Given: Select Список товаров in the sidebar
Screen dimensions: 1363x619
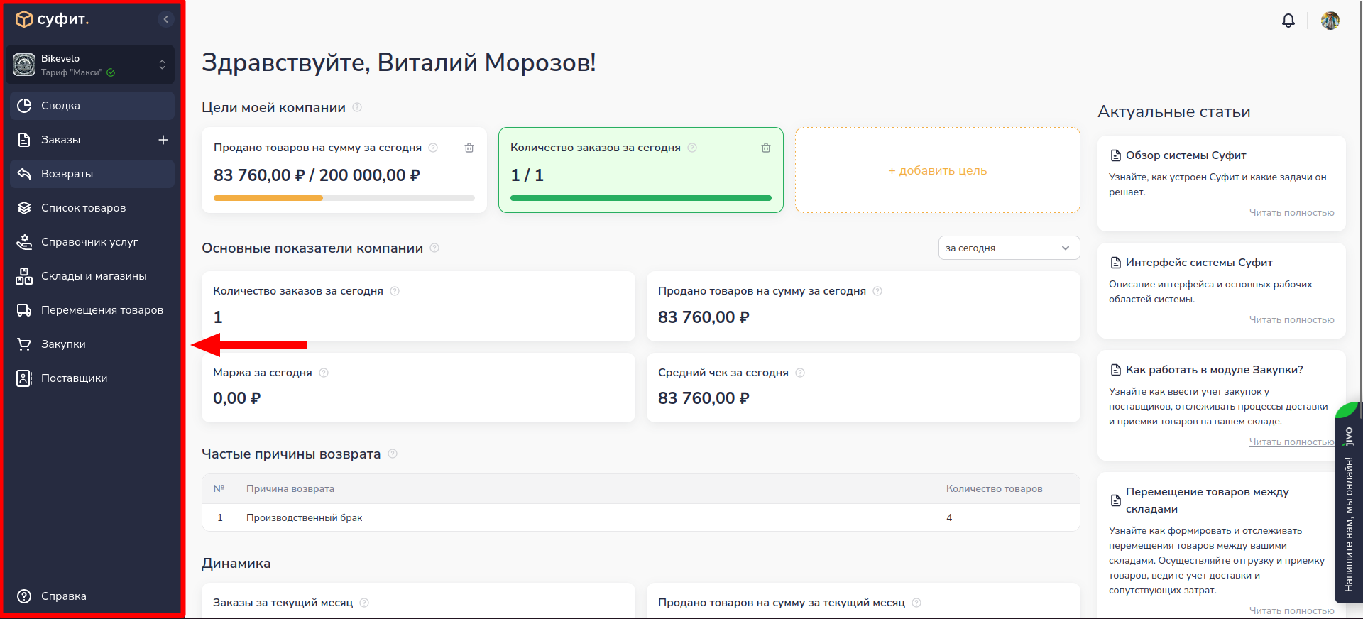Looking at the screenshot, I should tap(92, 208).
